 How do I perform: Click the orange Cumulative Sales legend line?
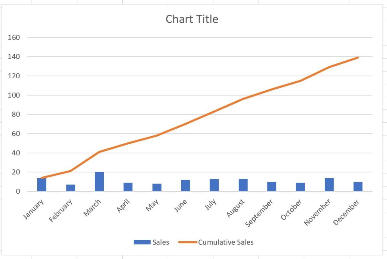187,242
